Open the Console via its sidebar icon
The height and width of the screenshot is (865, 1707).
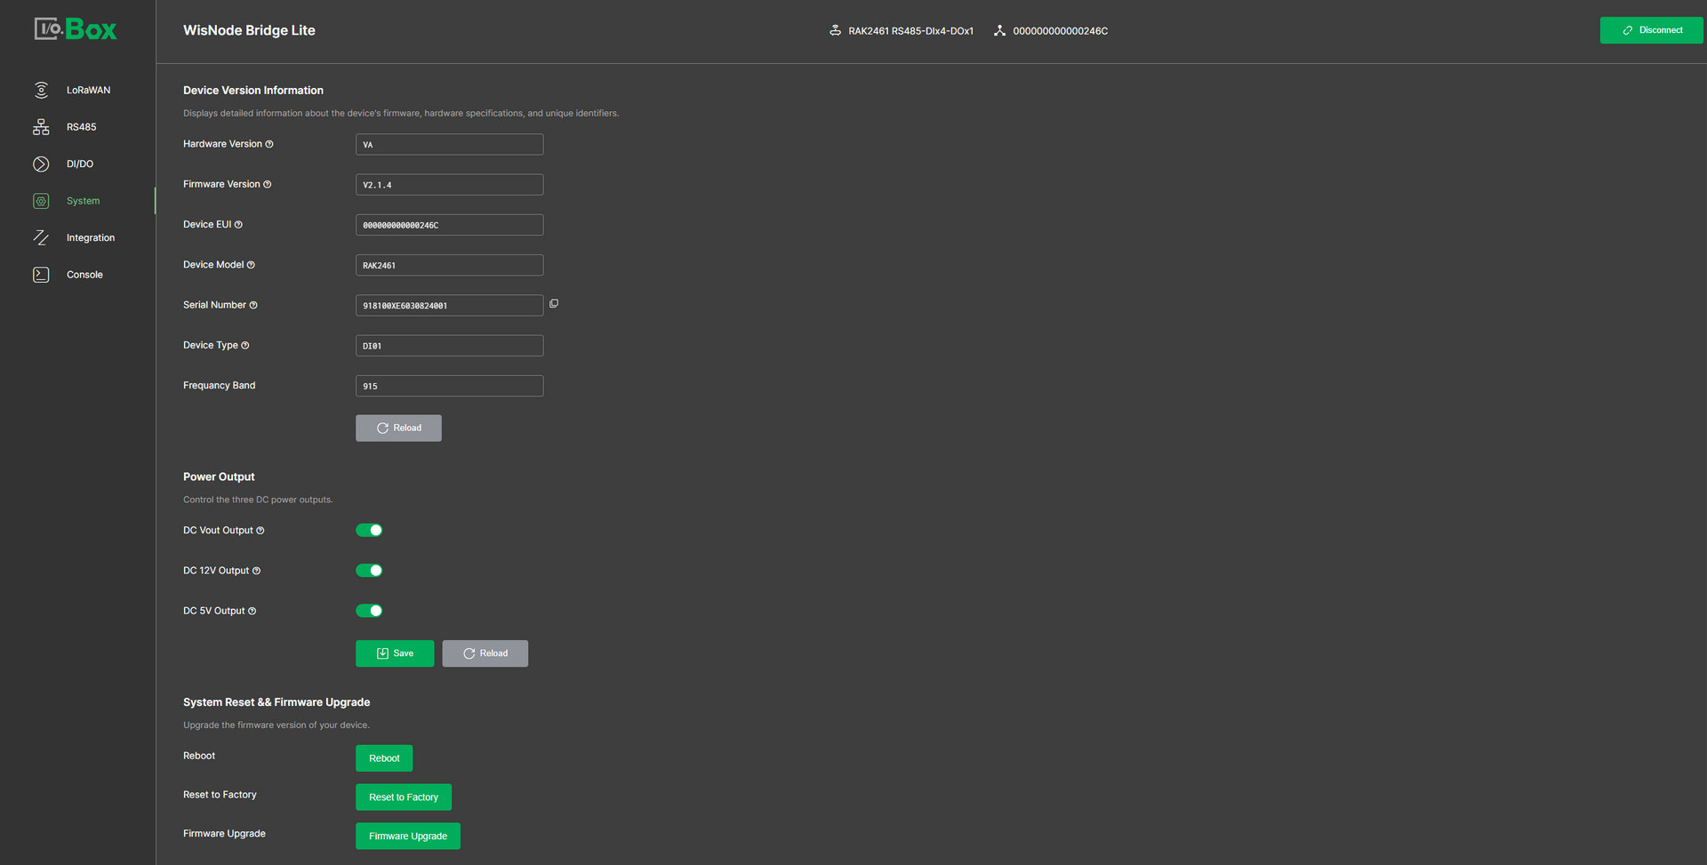click(40, 274)
